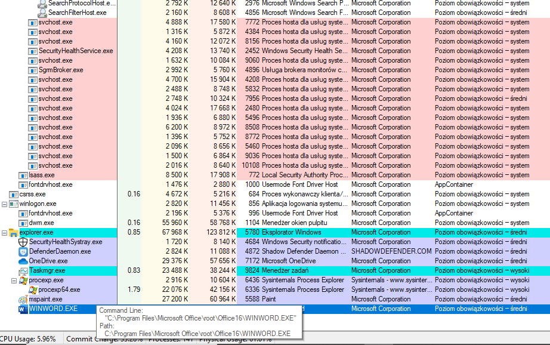Screen dimensions: 550x345
Task: Select the OneDrive.exe process name
Action: (x=48, y=261)
